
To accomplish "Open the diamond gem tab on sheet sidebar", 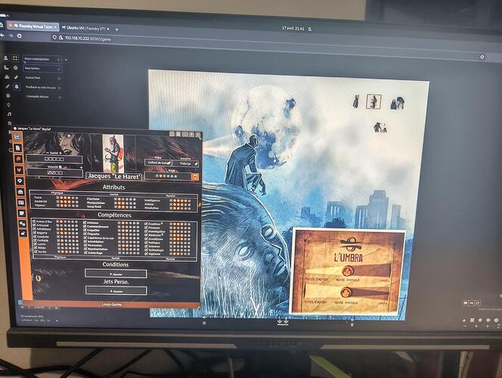I will [x=20, y=181].
